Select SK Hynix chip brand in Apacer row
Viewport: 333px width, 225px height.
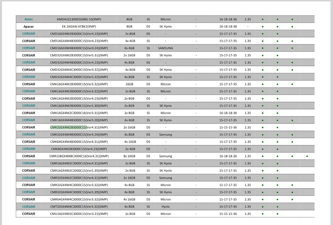(166, 27)
